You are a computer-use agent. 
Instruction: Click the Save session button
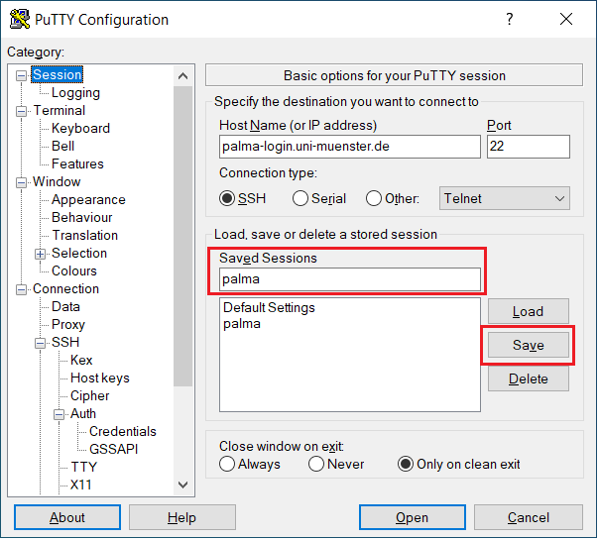point(528,345)
